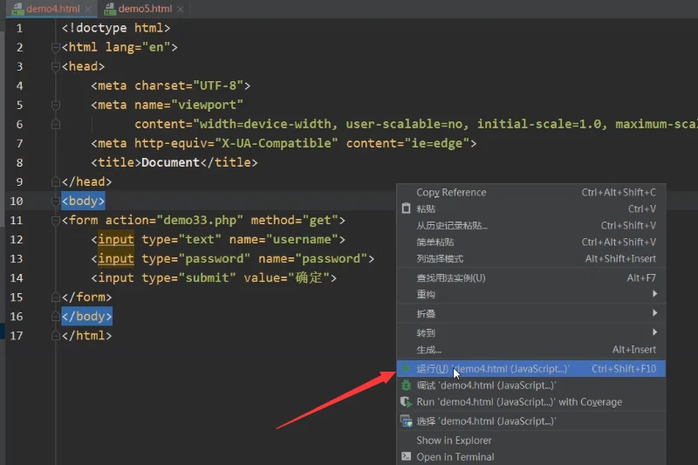
Task: Click line number 1 in gutter
Action: [x=19, y=28]
